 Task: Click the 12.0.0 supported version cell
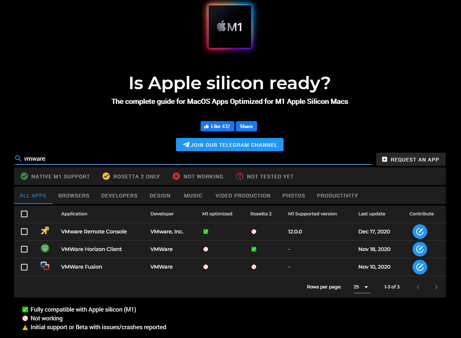coord(295,232)
